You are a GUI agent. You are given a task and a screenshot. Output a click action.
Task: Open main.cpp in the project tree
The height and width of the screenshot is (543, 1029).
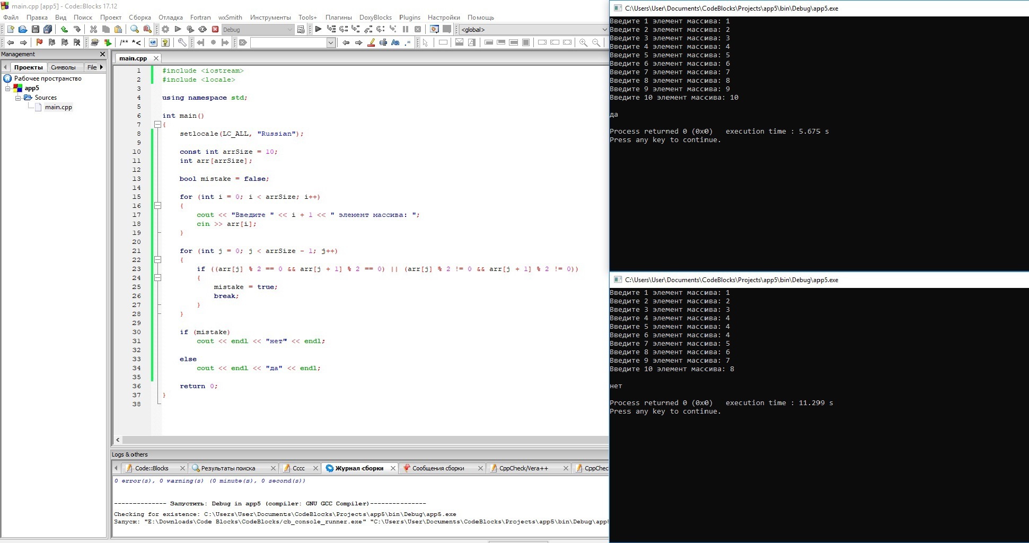58,107
